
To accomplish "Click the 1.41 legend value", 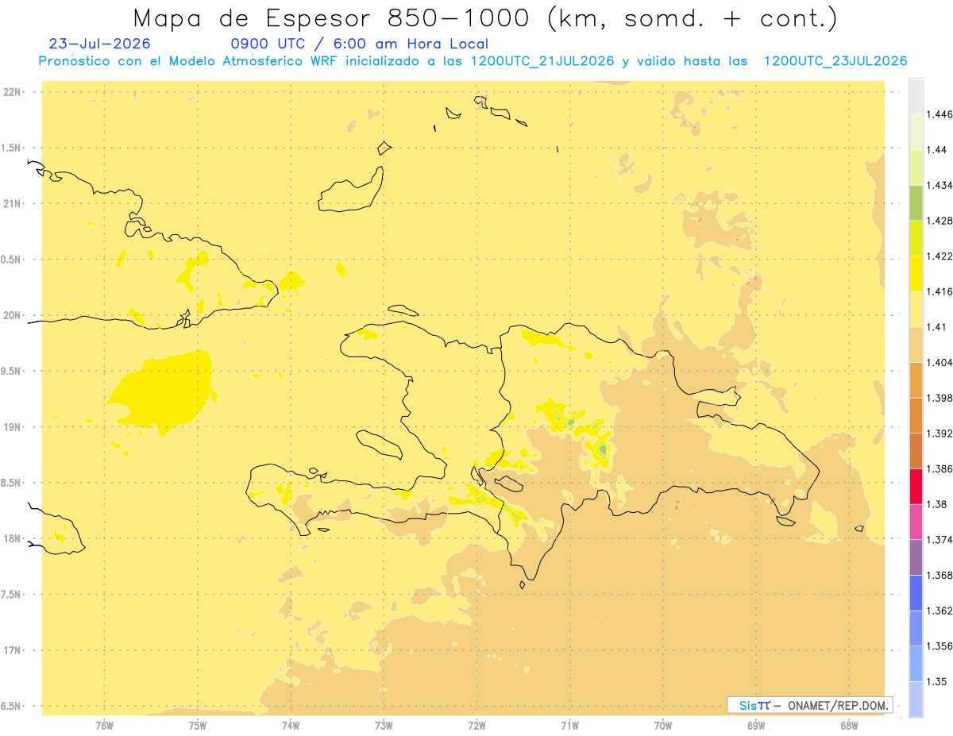I will [936, 327].
